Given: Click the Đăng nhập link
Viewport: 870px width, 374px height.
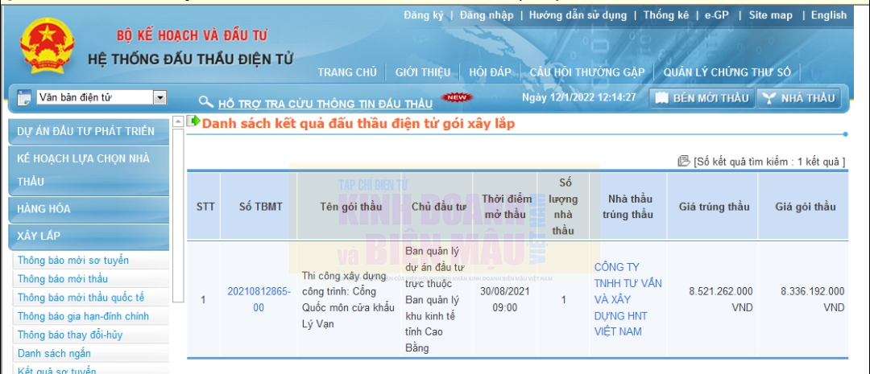Looking at the screenshot, I should point(487,15).
